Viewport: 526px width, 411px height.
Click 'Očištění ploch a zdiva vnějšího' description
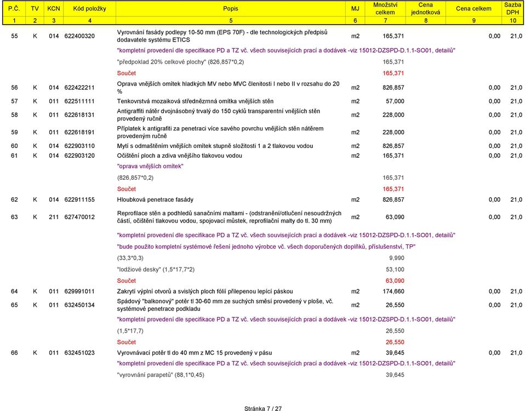tap(180, 156)
